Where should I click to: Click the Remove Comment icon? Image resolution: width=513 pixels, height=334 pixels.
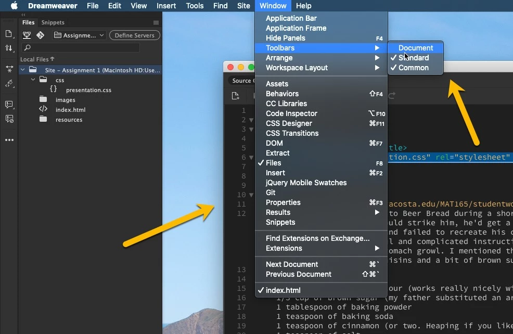[x=9, y=119]
